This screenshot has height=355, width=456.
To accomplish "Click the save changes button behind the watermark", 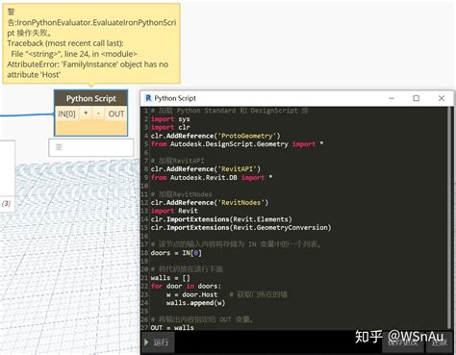I will tap(403, 342).
